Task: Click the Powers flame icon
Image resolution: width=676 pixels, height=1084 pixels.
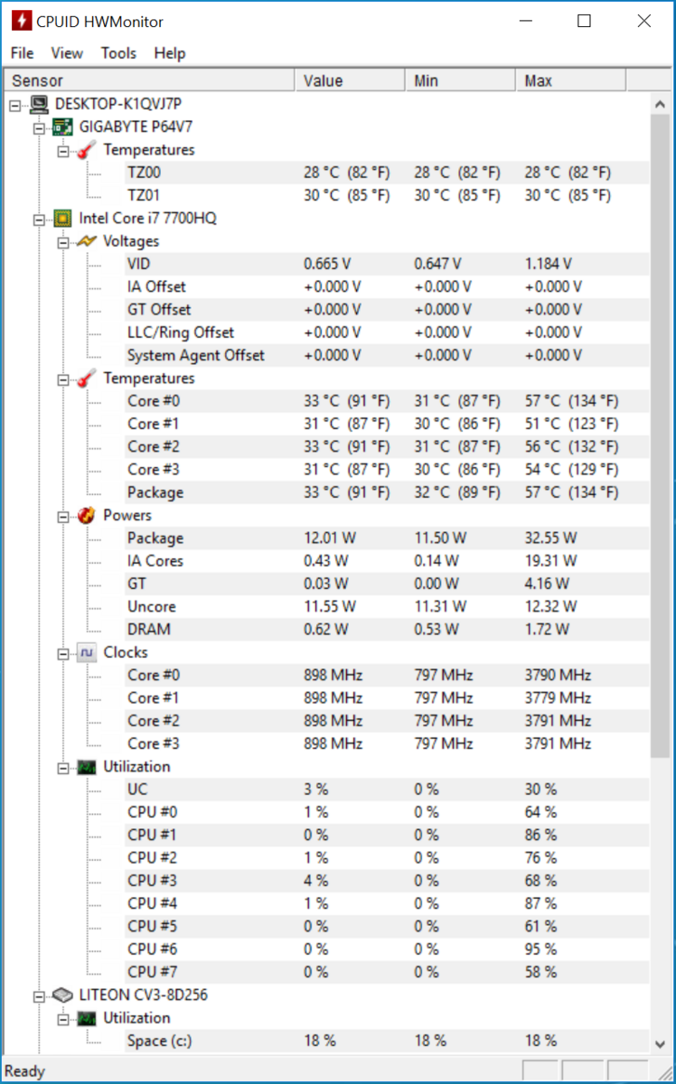Action: click(88, 515)
